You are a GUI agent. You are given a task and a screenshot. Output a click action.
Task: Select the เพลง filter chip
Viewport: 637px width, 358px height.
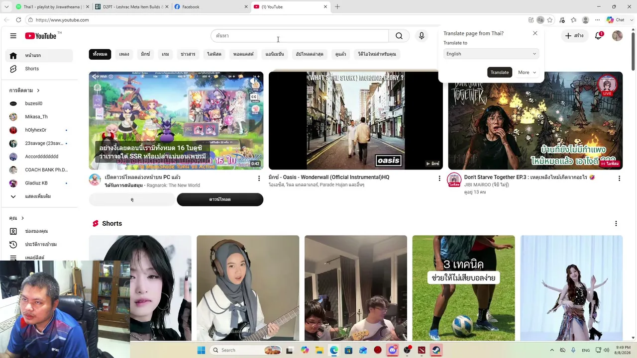tap(124, 54)
